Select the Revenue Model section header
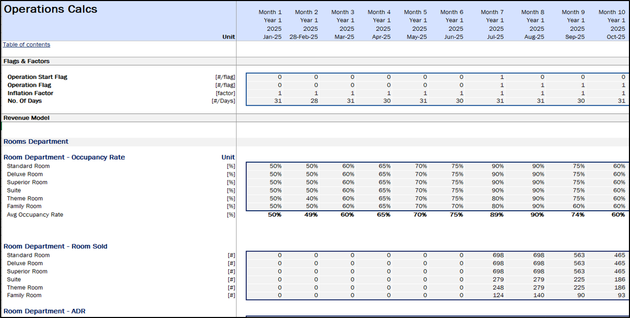Screen dimensions: 630x318 click(27, 118)
